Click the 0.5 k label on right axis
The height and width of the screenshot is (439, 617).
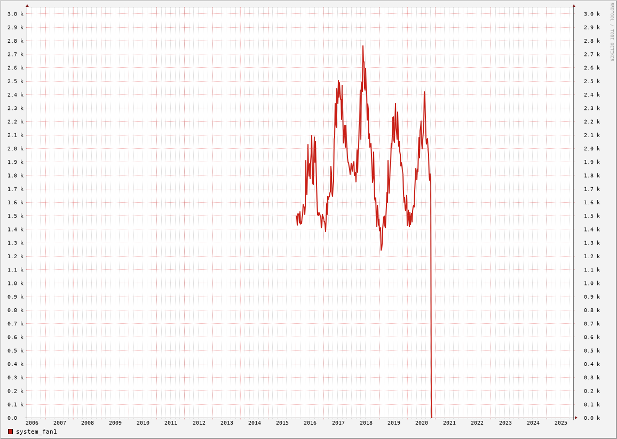pyautogui.click(x=592, y=351)
